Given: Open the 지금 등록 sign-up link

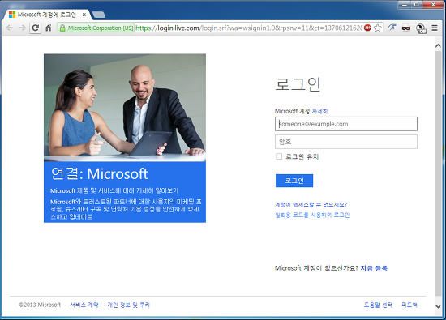Looking at the screenshot, I should pyautogui.click(x=374, y=268).
